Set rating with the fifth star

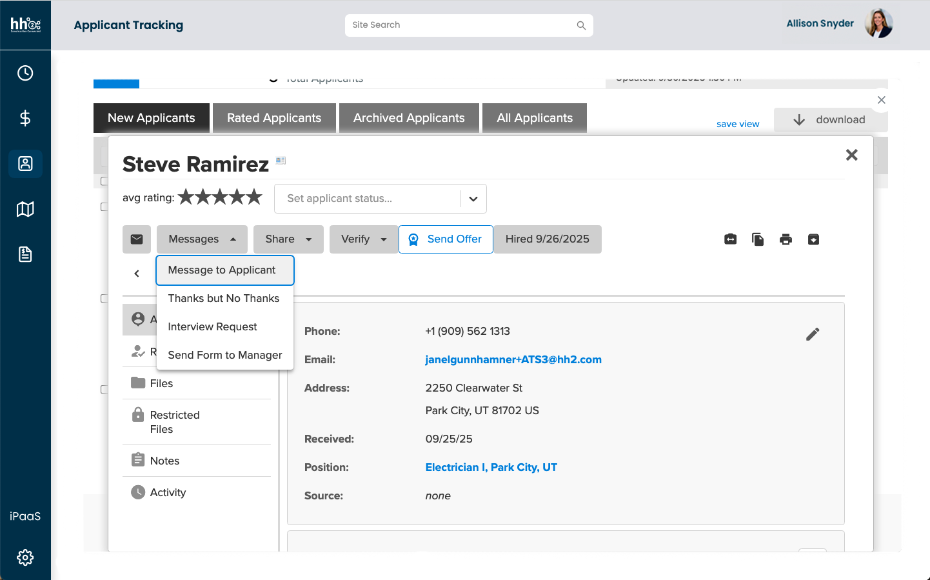pyautogui.click(x=254, y=197)
